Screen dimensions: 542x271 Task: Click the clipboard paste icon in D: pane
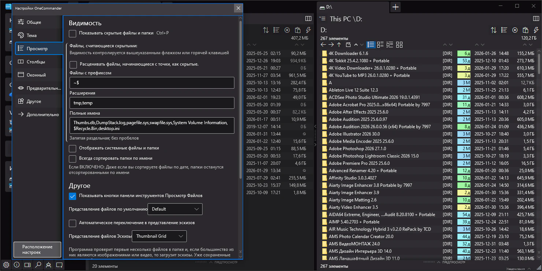pyautogui.click(x=526, y=30)
